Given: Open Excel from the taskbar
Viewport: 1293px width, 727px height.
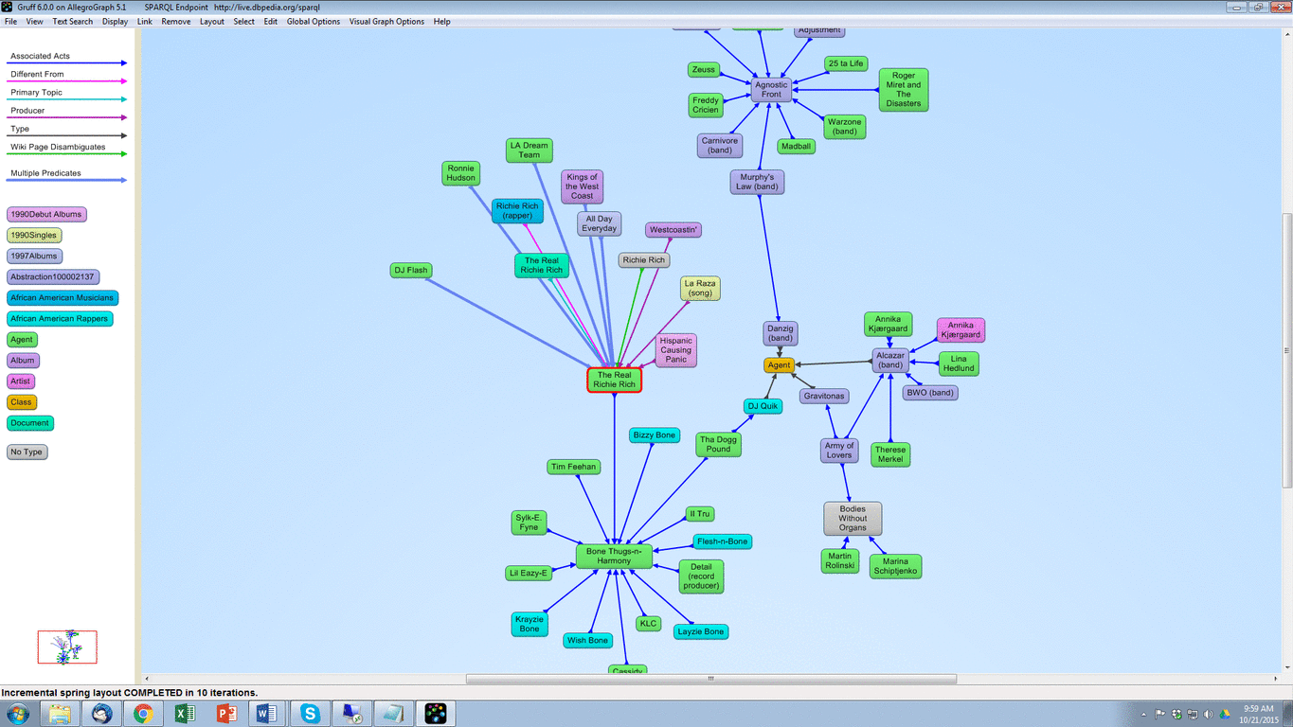Looking at the screenshot, I should pyautogui.click(x=185, y=714).
